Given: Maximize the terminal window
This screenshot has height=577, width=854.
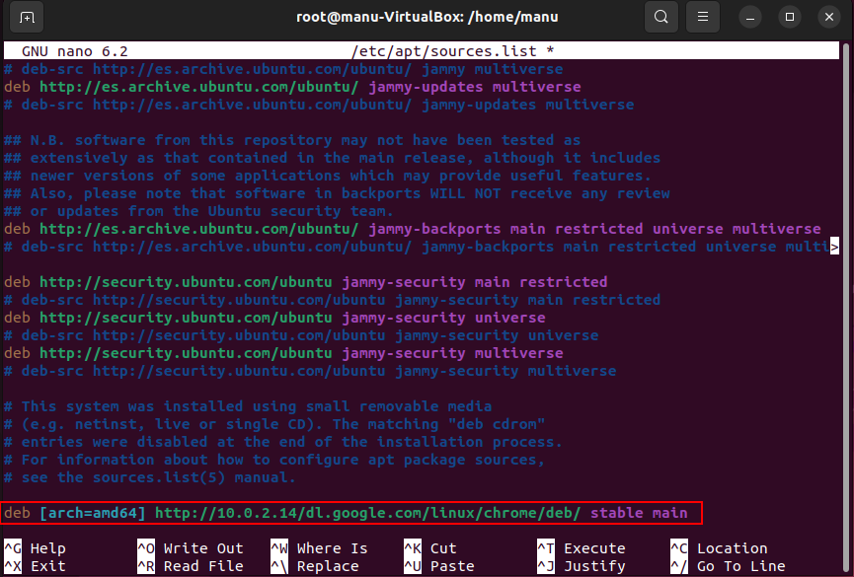Looking at the screenshot, I should 789,18.
